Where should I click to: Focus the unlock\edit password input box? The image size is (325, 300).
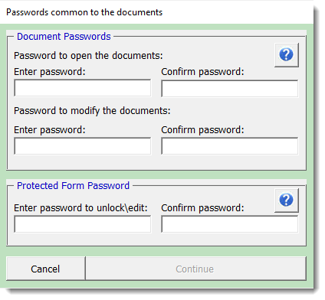click(x=83, y=224)
